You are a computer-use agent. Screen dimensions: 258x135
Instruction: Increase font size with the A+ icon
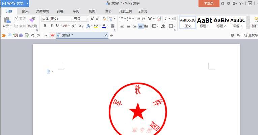tap(92, 19)
